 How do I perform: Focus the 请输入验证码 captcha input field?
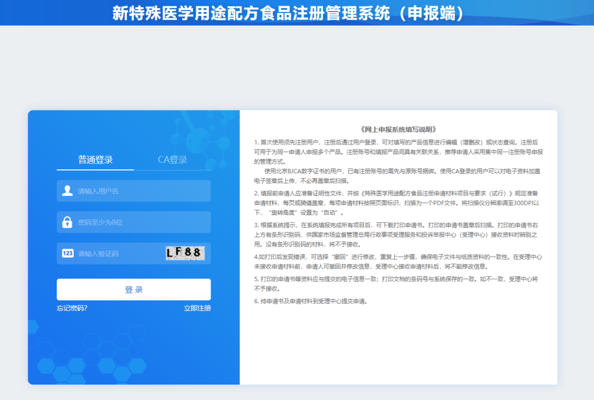coord(118,254)
